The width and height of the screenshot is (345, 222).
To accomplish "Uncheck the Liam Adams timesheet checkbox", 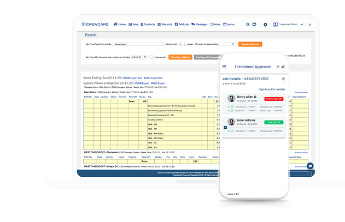I will click(x=226, y=128).
